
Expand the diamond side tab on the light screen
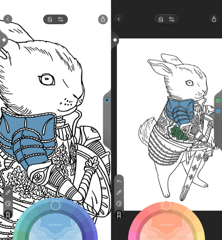pos(4,40)
